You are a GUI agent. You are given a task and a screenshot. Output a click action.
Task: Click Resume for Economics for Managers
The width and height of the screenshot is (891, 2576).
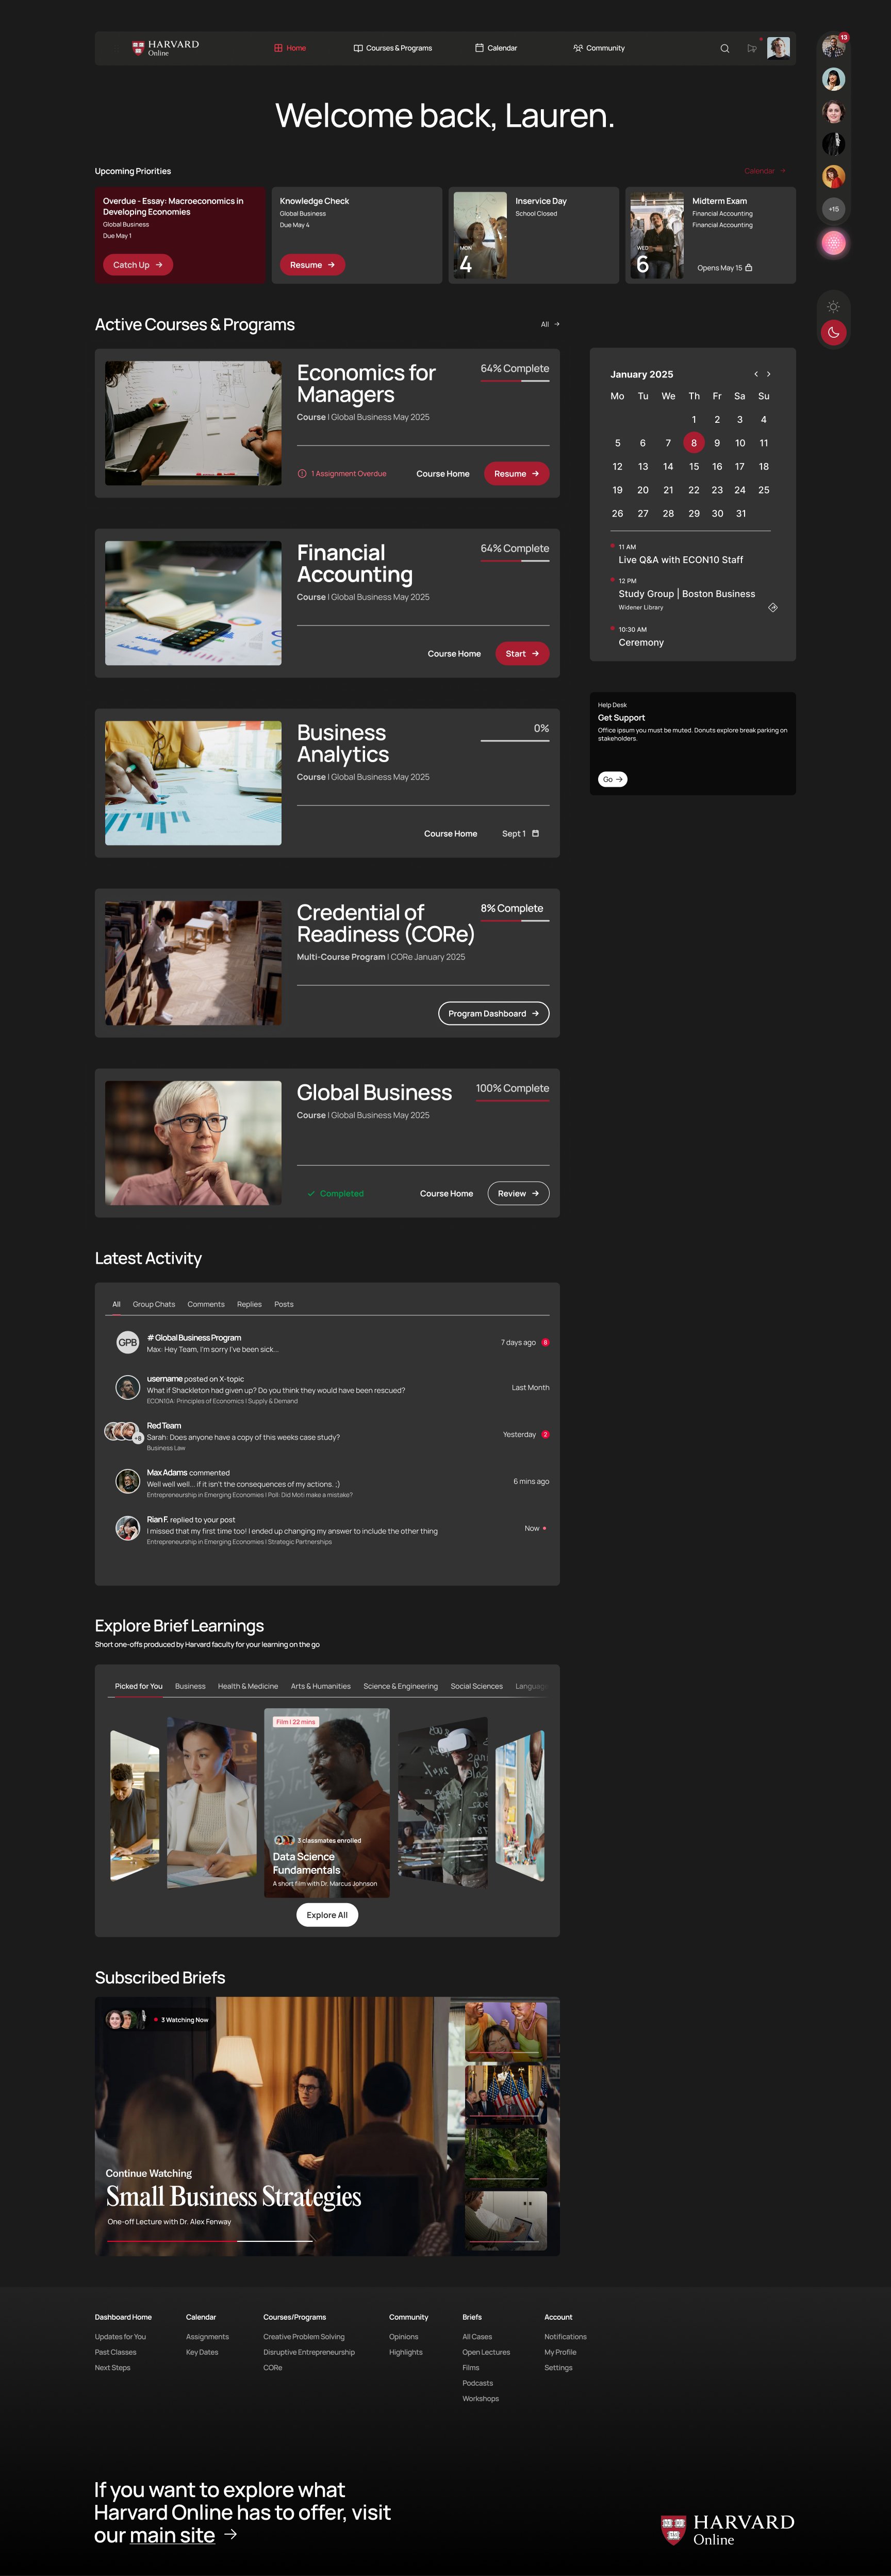click(517, 474)
